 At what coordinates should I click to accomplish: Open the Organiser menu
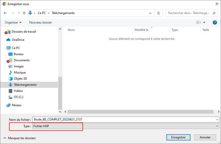(13, 22)
